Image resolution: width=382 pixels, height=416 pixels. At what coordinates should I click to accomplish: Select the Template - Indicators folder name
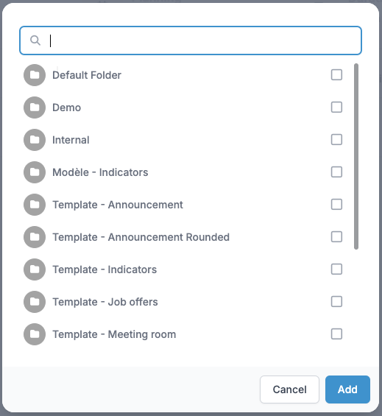pos(105,269)
